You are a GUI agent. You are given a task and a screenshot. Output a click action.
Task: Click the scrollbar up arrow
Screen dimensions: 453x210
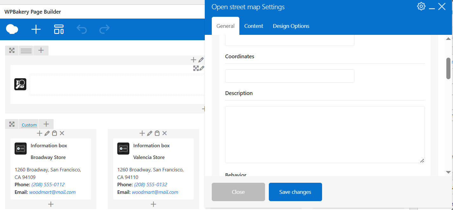click(448, 39)
